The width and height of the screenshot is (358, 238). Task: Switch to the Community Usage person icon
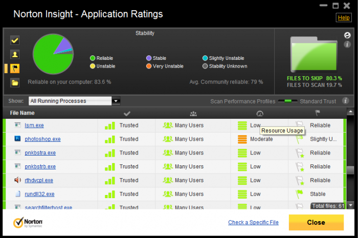(15, 54)
